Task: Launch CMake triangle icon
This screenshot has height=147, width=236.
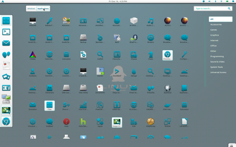Action: click(33, 55)
